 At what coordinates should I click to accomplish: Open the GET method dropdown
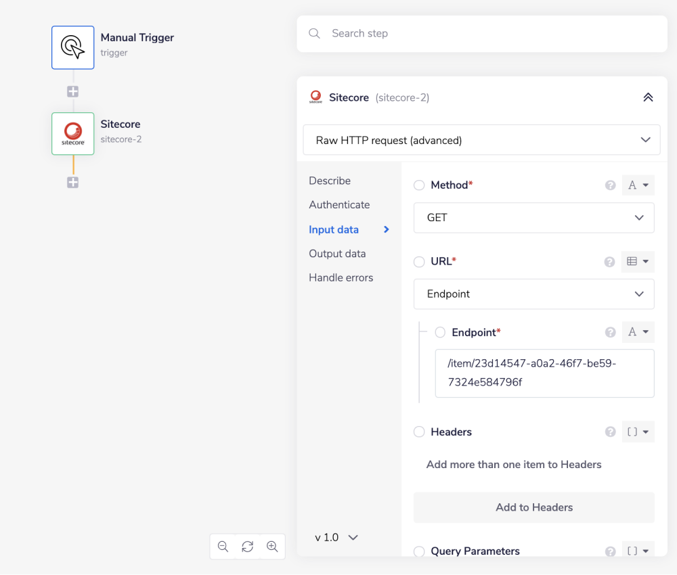(533, 218)
